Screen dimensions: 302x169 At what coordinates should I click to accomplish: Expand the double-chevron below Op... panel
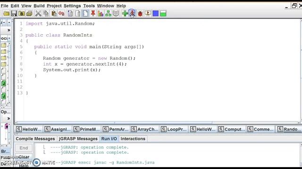[x=8, y=119]
